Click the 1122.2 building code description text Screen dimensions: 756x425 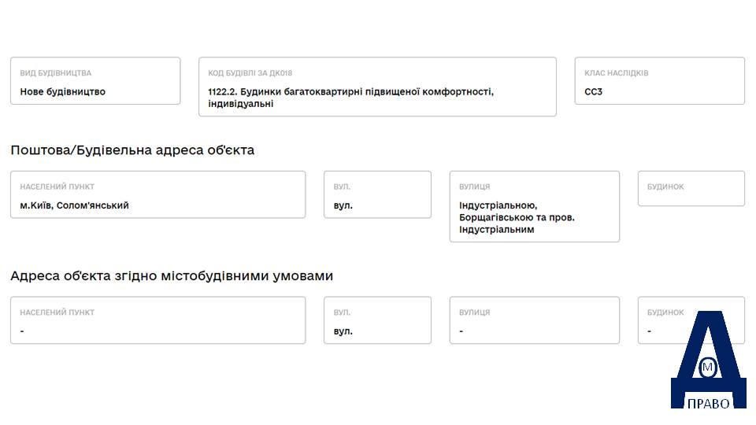click(x=351, y=98)
